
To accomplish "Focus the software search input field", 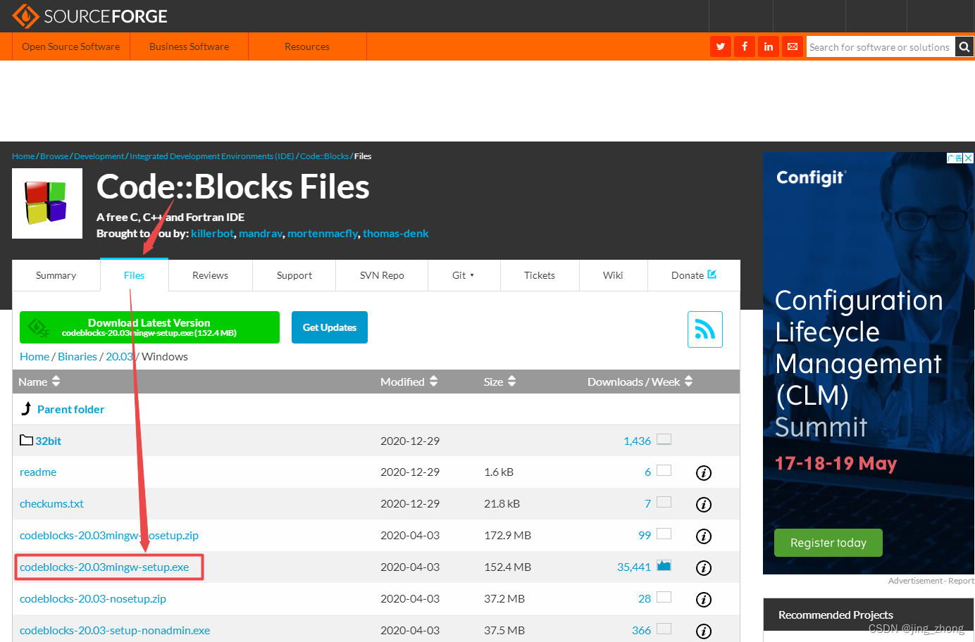I will (881, 47).
